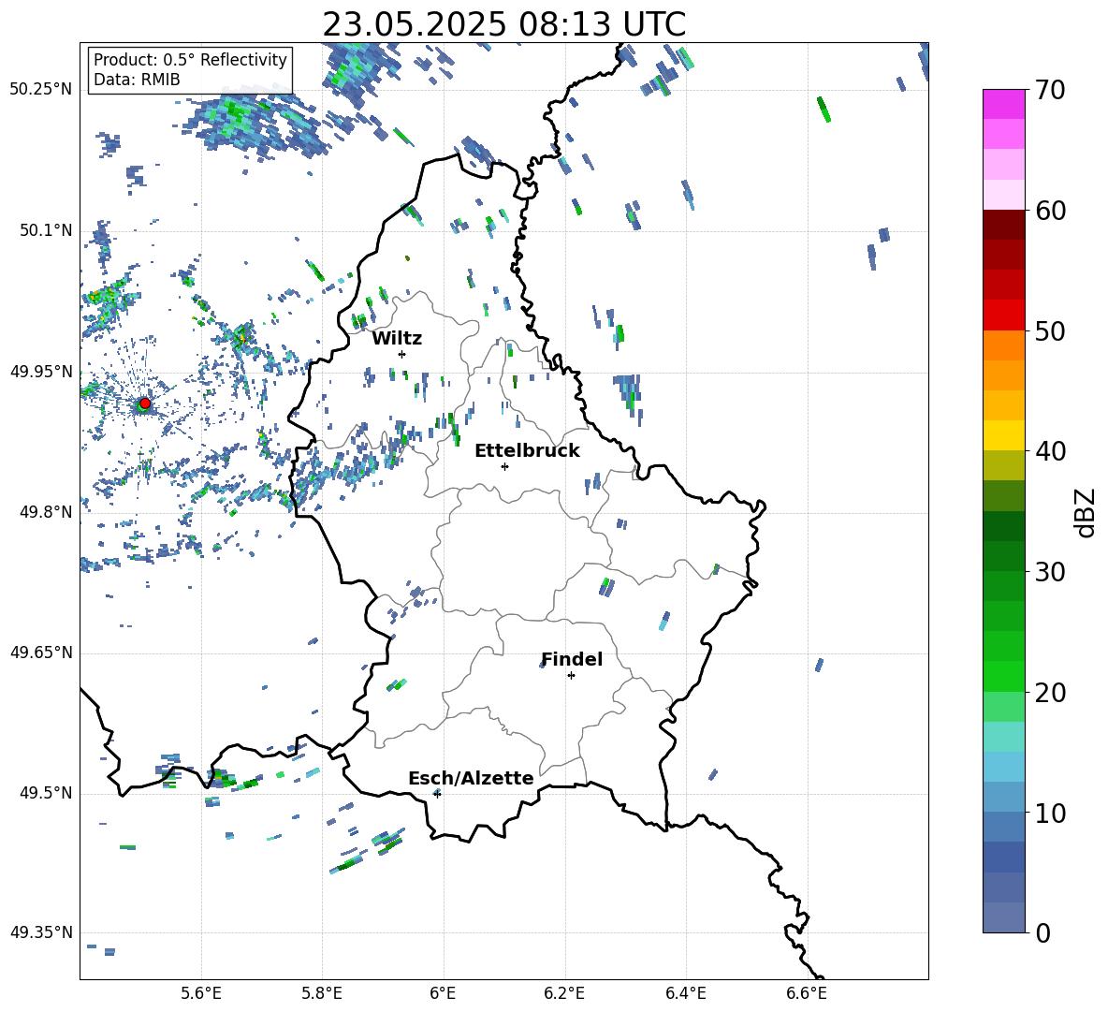
Task: Click the 49.5°N latitude label
Action: point(46,793)
